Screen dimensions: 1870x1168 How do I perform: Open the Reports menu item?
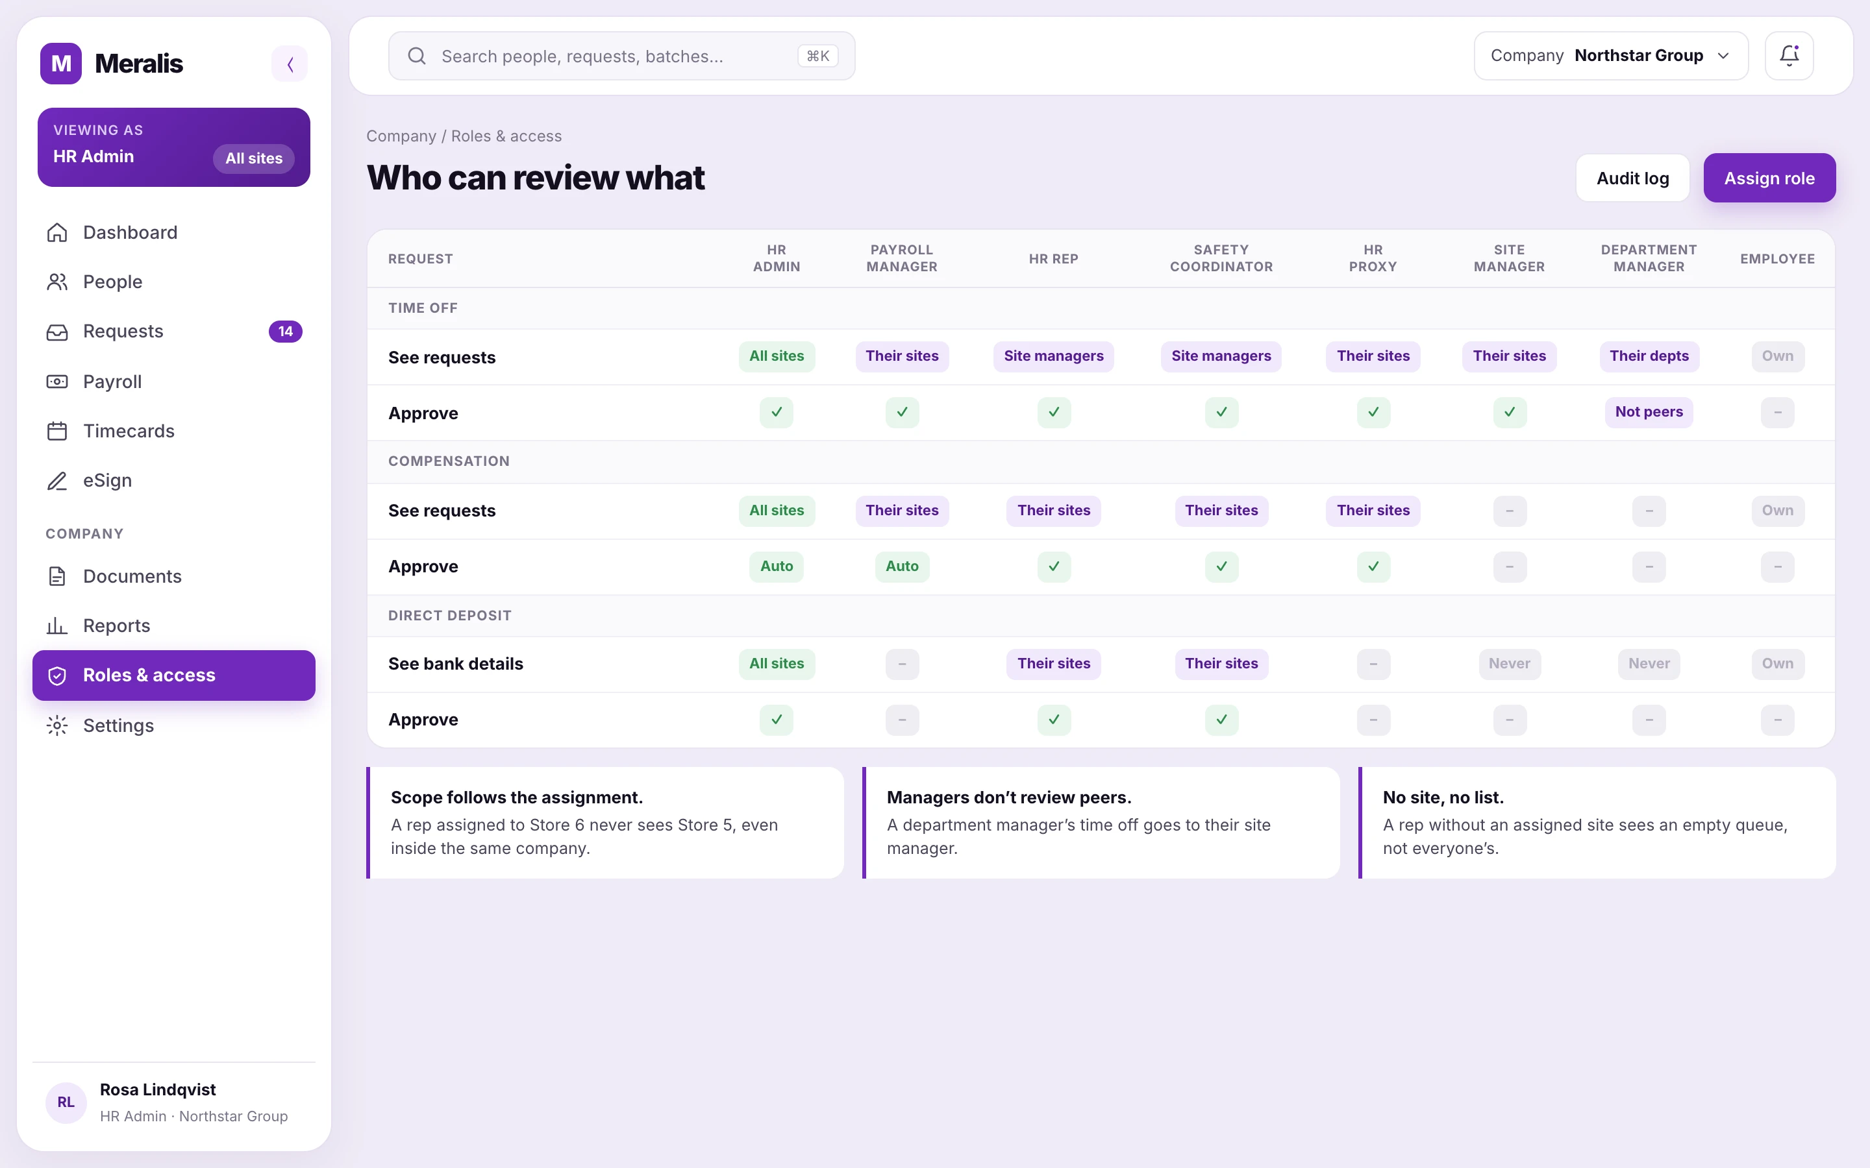(x=174, y=626)
